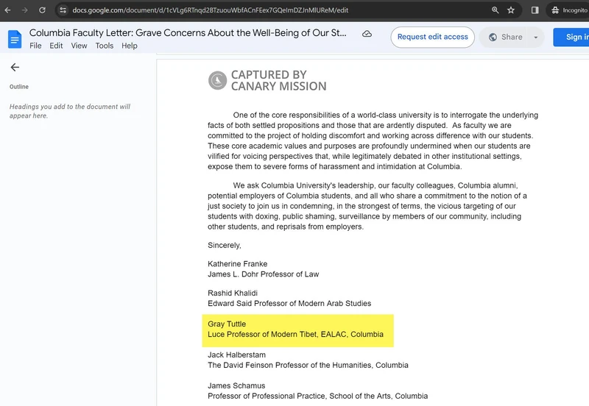
Task: Open the browser side panel icon
Action: (x=535, y=10)
